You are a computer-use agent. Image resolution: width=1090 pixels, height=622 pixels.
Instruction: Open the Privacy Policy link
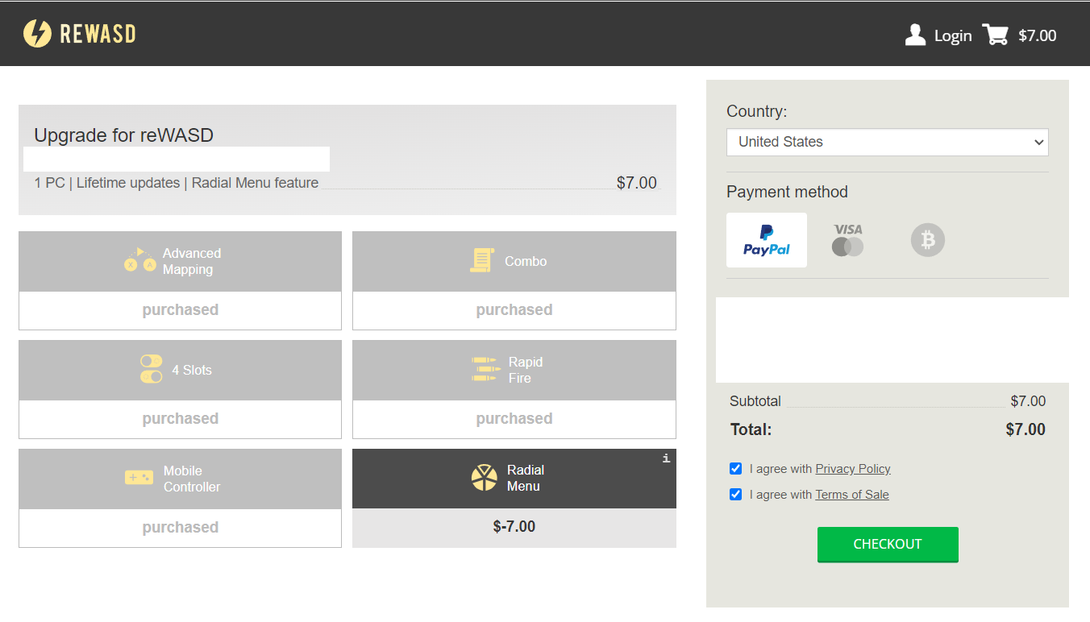[x=853, y=469]
